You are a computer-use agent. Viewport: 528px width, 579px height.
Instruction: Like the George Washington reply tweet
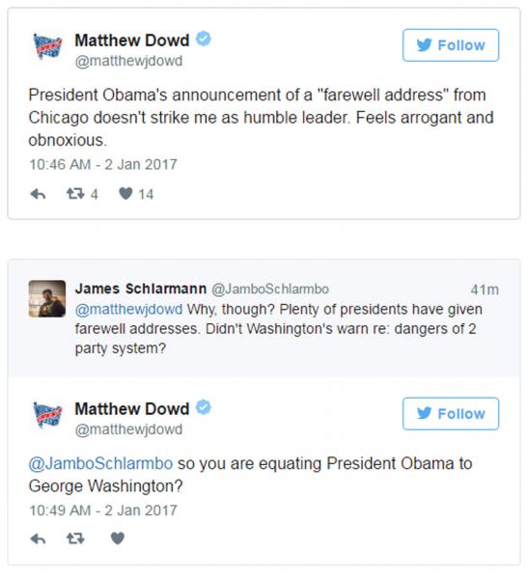point(118,538)
